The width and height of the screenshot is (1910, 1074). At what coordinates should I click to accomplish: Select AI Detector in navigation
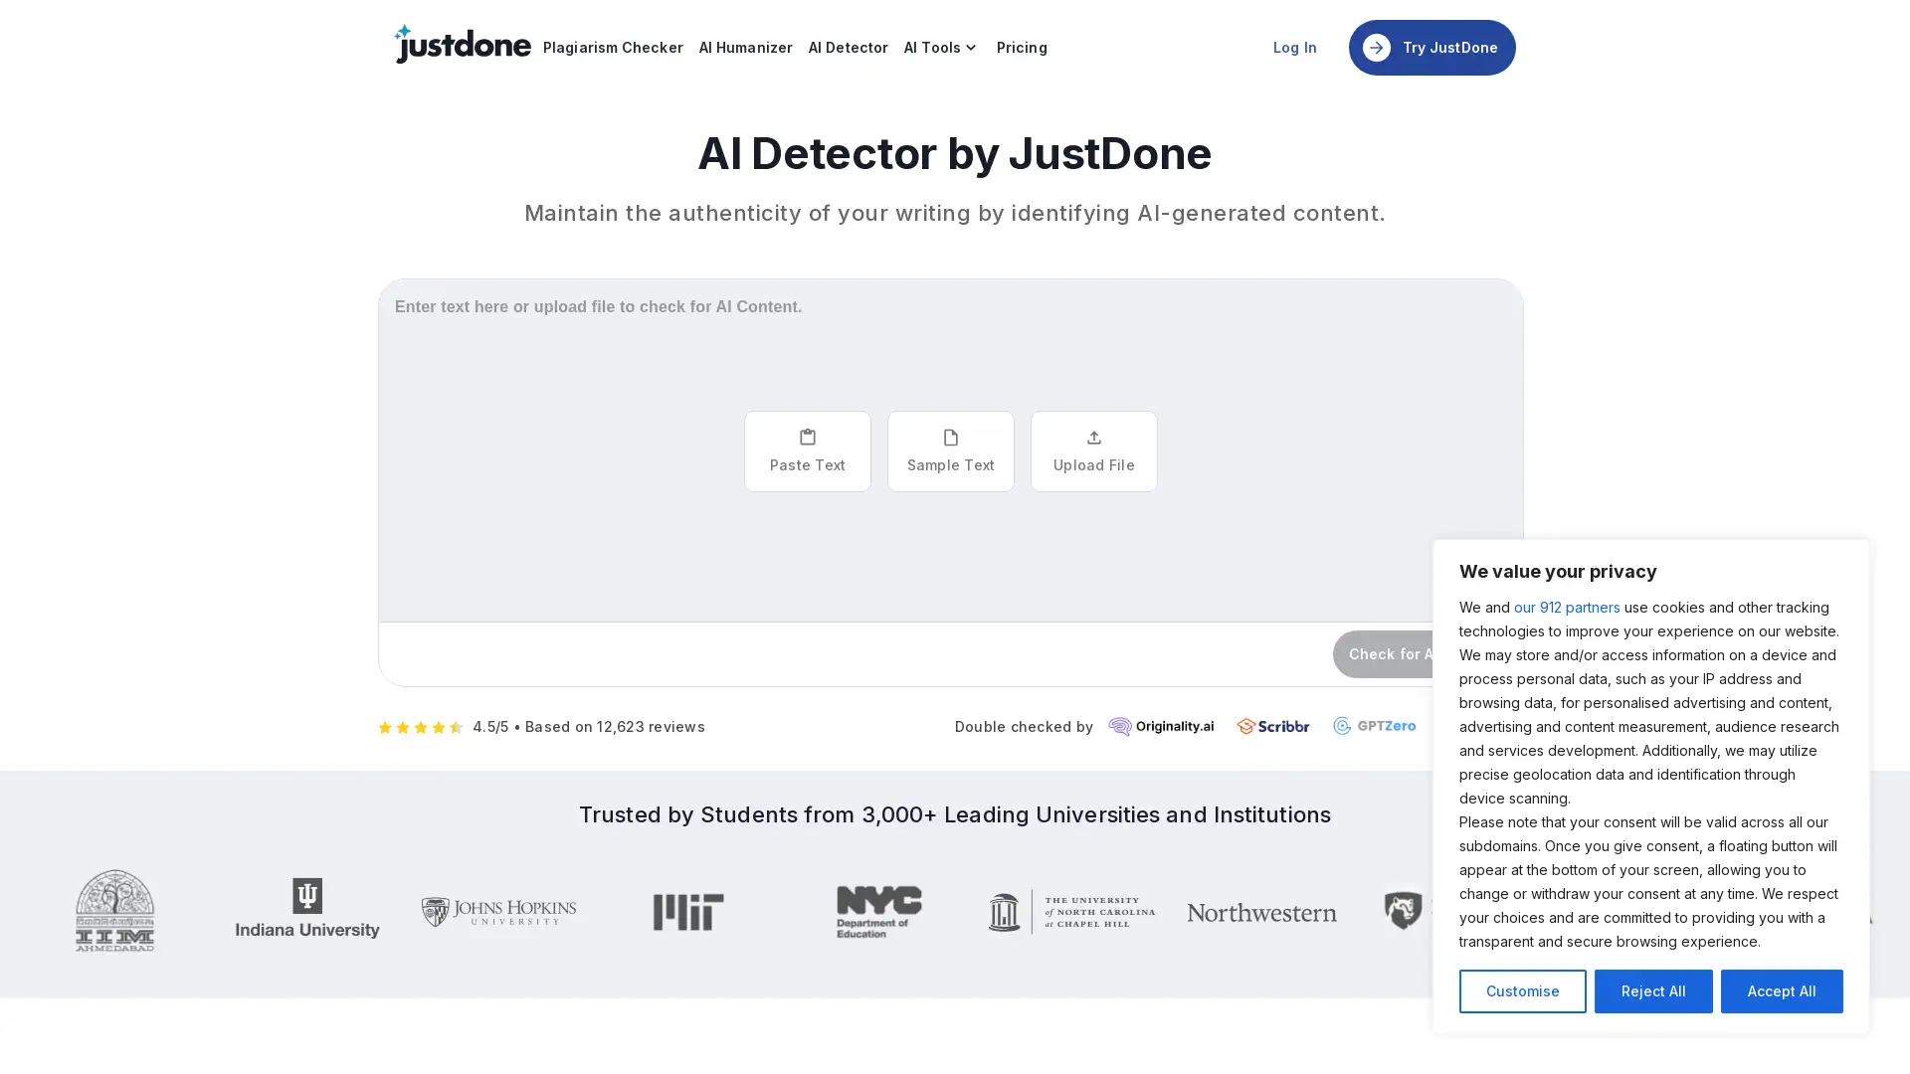coord(848,48)
